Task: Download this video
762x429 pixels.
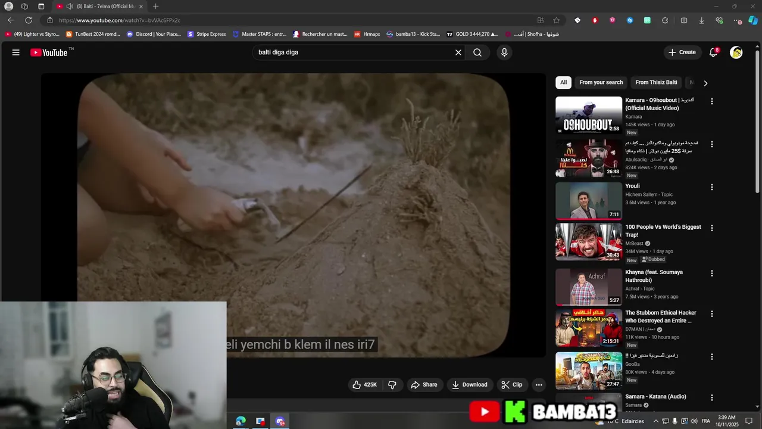Action: point(470,385)
